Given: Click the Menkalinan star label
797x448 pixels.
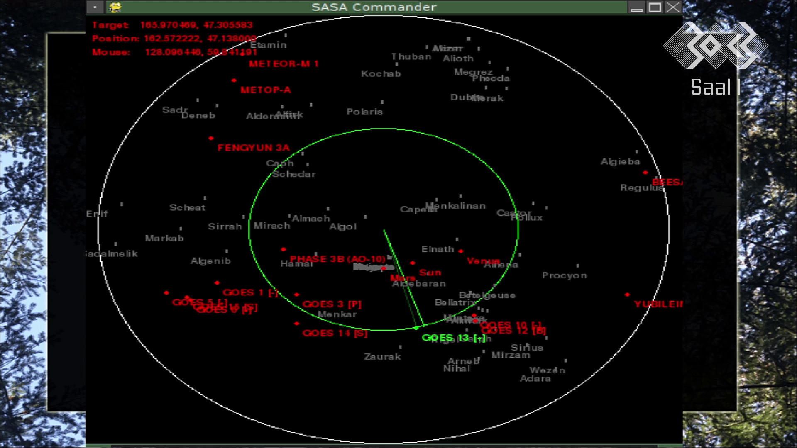Looking at the screenshot, I should coord(456,206).
